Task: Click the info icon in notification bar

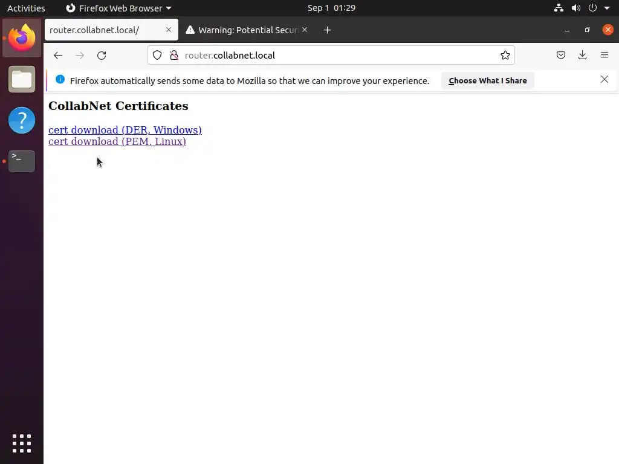Action: point(60,79)
